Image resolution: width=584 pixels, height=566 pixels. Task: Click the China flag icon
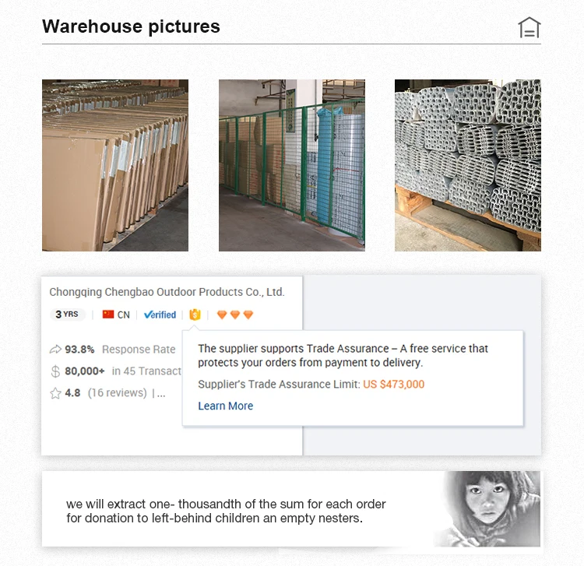coord(108,315)
